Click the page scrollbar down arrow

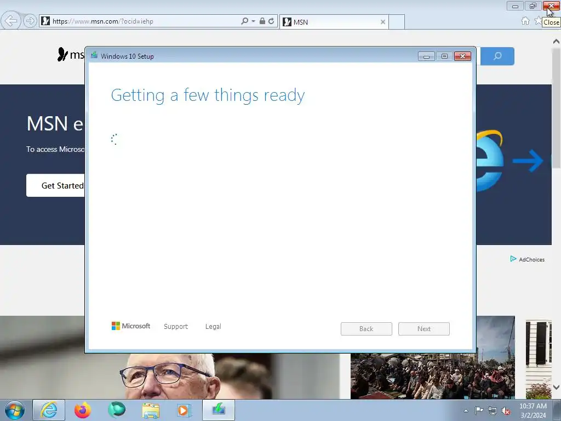pyautogui.click(x=557, y=387)
